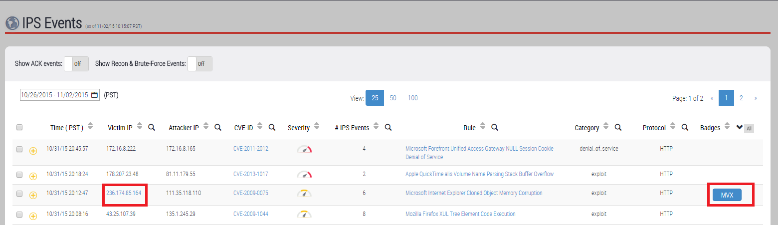The width and height of the screenshot is (778, 225).
Task: Go to page 1
Action: pyautogui.click(x=727, y=98)
